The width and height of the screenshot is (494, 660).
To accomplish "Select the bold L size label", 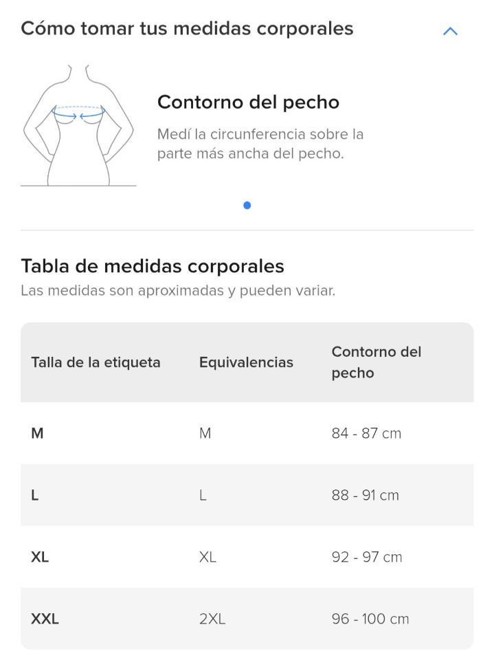I will point(35,496).
